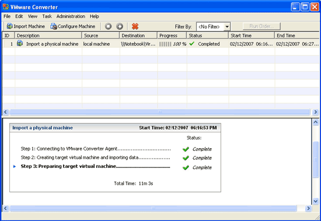Viewport: 321px width, 221px height.
Task: Click the green check for Step 2
Action: [186, 158]
